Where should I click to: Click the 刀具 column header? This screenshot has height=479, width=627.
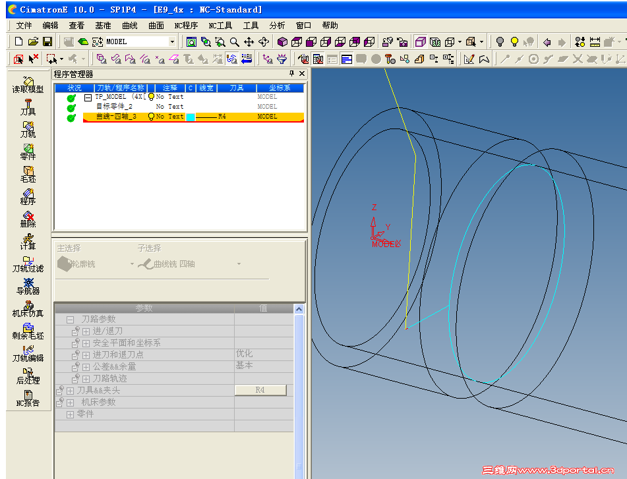coord(237,88)
